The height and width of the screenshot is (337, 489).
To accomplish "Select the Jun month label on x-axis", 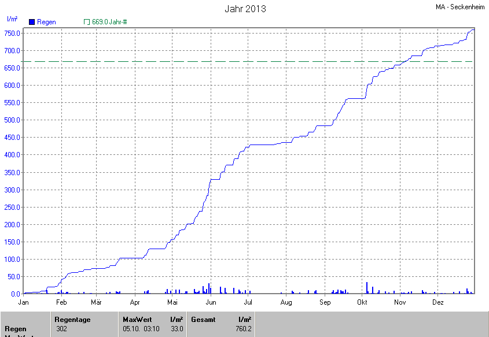I will click(x=211, y=302).
